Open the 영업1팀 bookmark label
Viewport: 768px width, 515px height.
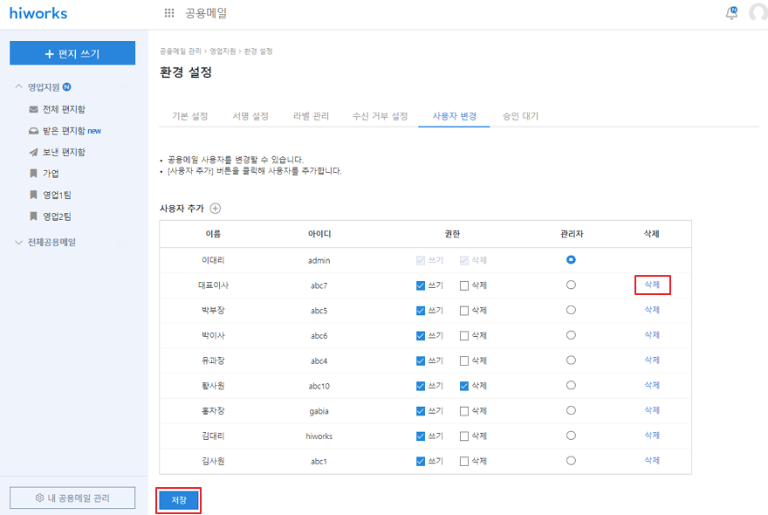coord(33,195)
